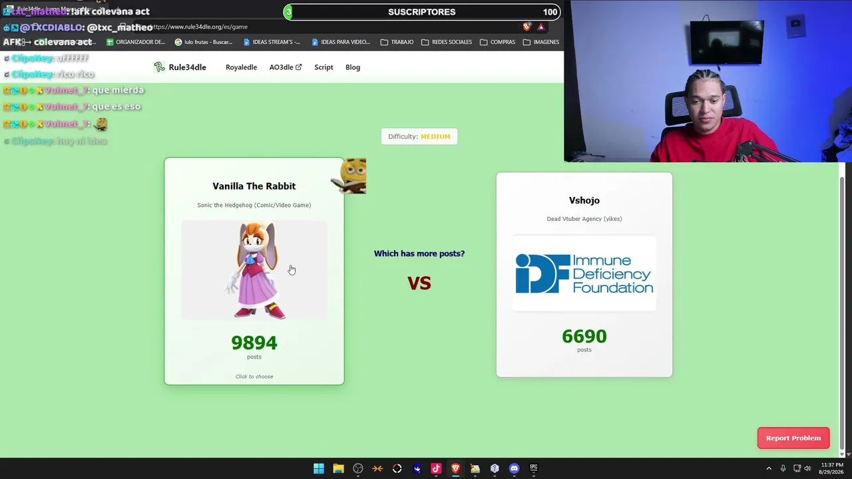
Task: Click the address bar URL
Action: click(200, 27)
